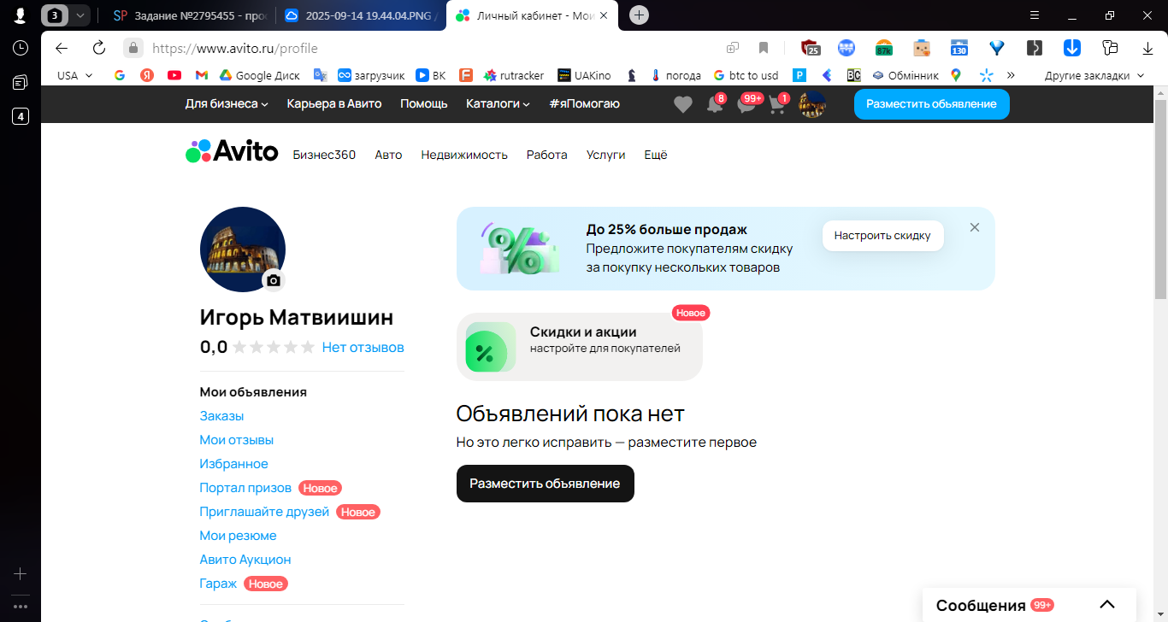This screenshot has height=622, width=1168.
Task: Open the Работа category
Action: tap(547, 155)
